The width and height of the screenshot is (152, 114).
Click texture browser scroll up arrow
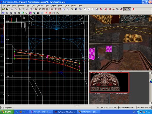pos(150,73)
